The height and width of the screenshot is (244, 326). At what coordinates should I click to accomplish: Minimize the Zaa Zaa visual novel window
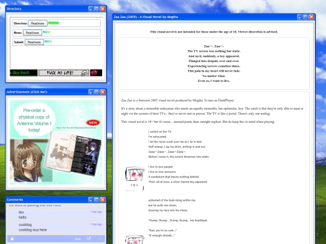299,17
